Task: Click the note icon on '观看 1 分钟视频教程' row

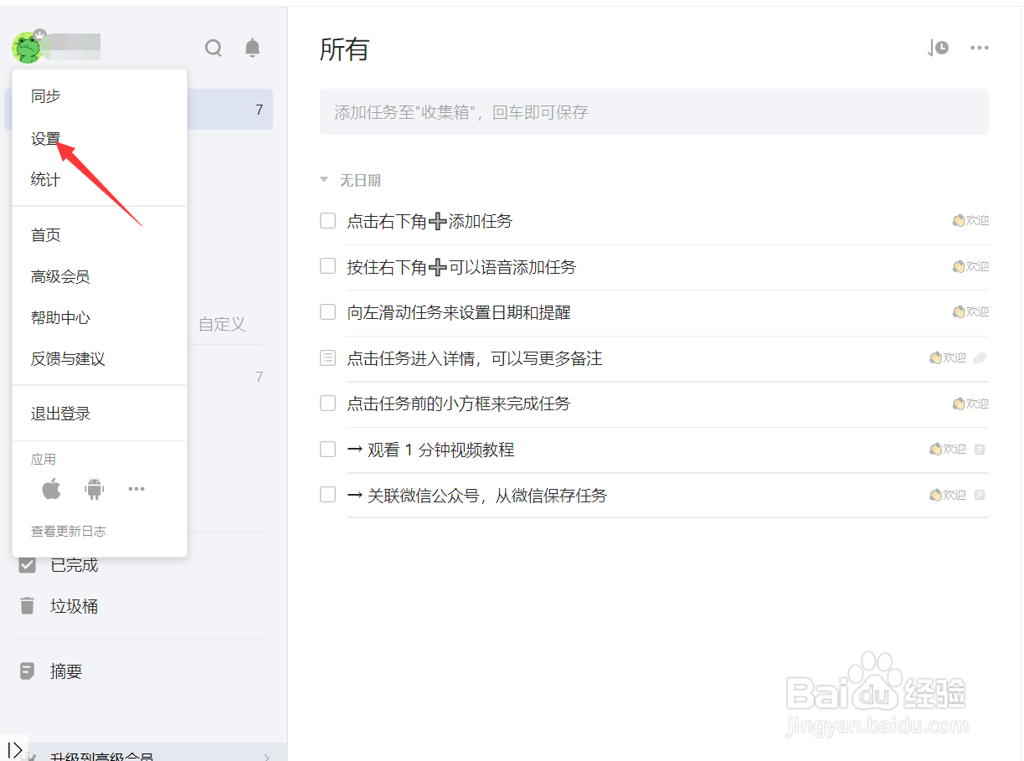Action: [x=980, y=450]
